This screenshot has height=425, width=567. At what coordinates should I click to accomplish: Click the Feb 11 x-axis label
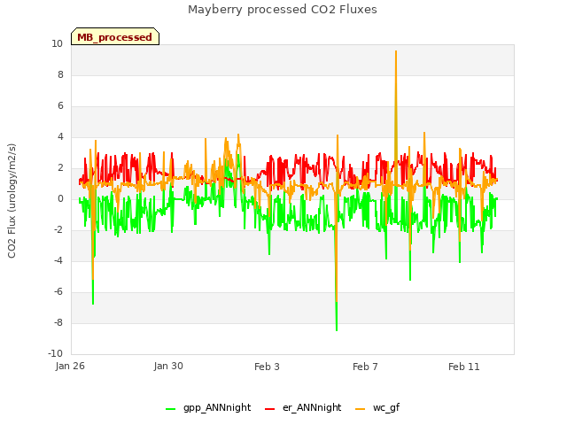point(464,367)
